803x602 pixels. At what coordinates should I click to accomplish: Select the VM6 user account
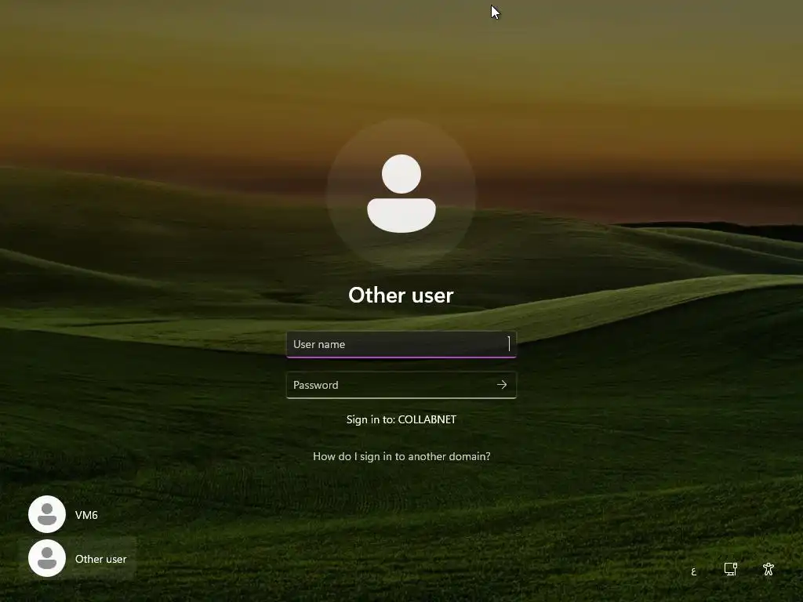(x=77, y=514)
